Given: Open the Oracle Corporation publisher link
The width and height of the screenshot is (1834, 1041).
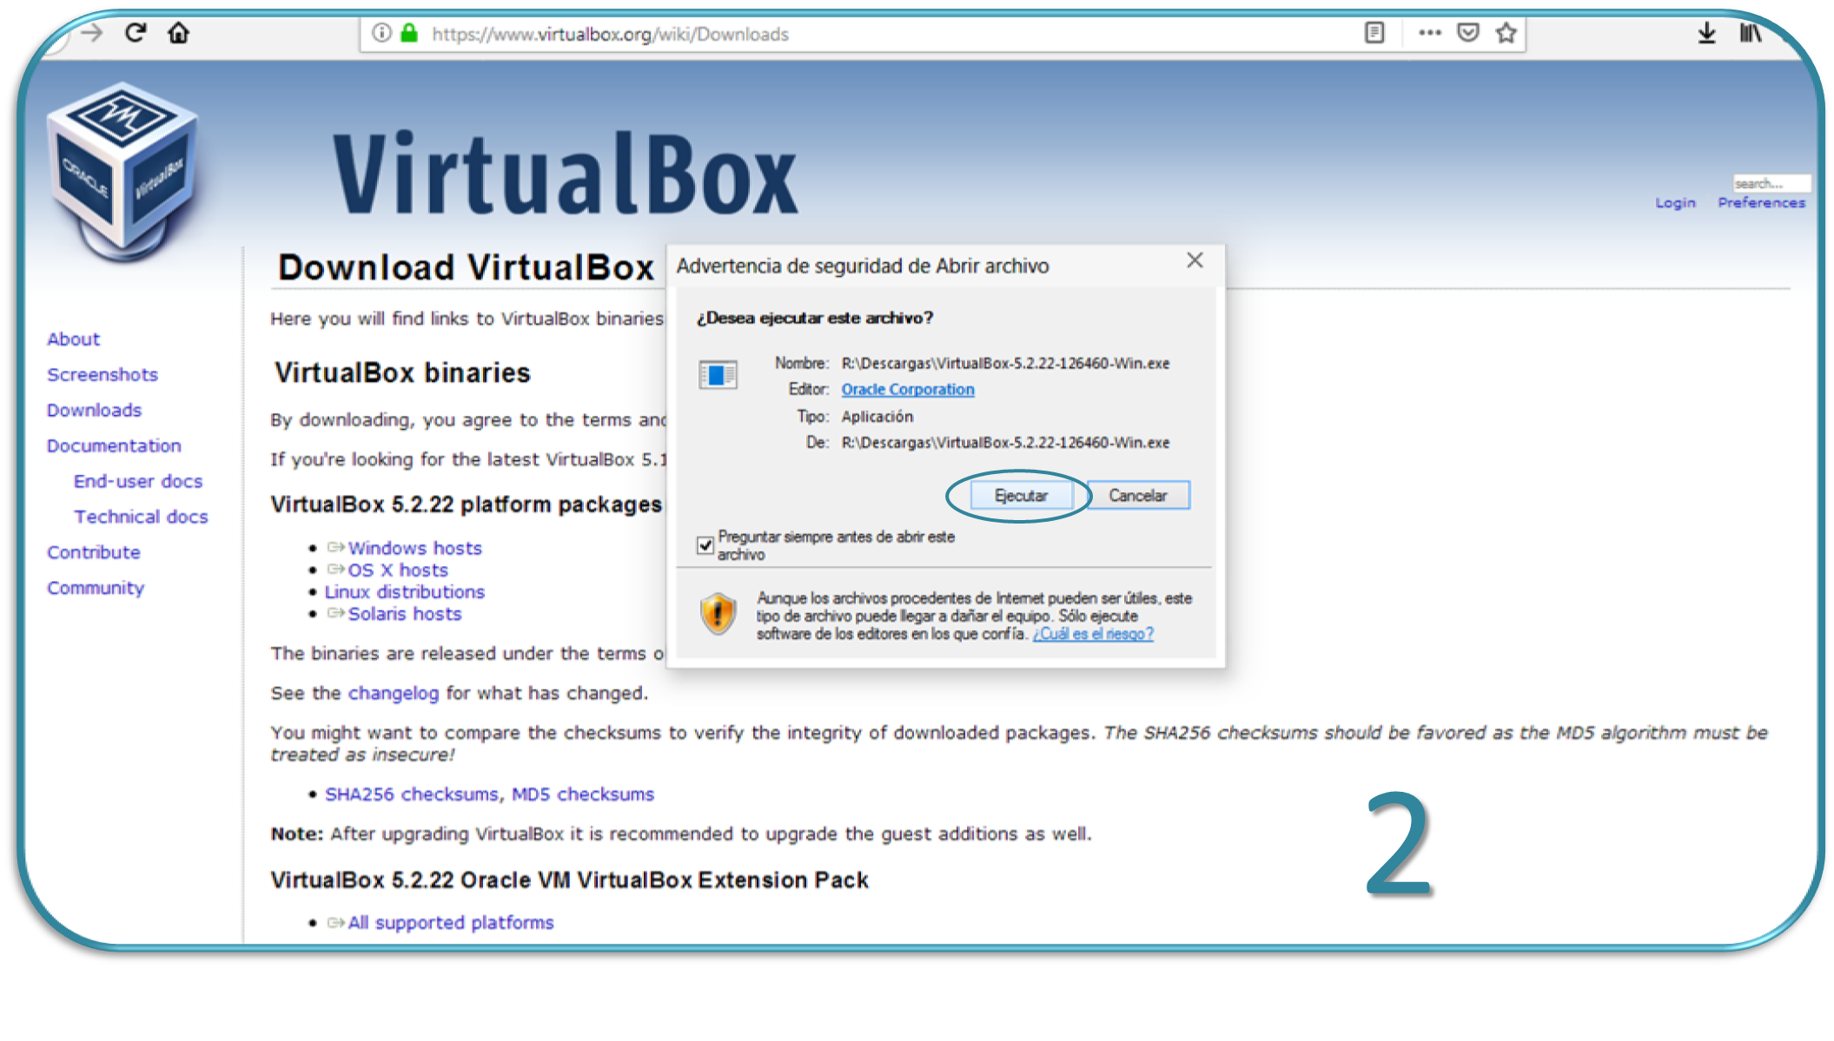Looking at the screenshot, I should point(908,390).
